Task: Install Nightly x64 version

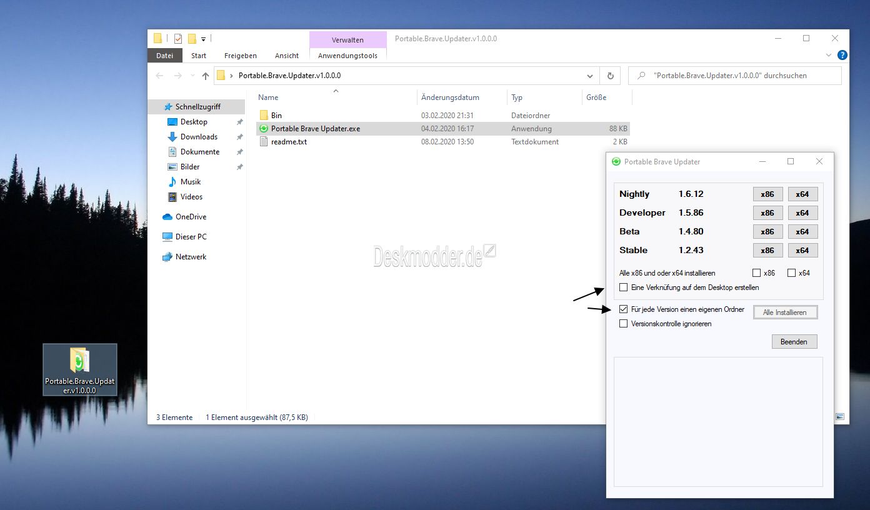Action: (802, 194)
